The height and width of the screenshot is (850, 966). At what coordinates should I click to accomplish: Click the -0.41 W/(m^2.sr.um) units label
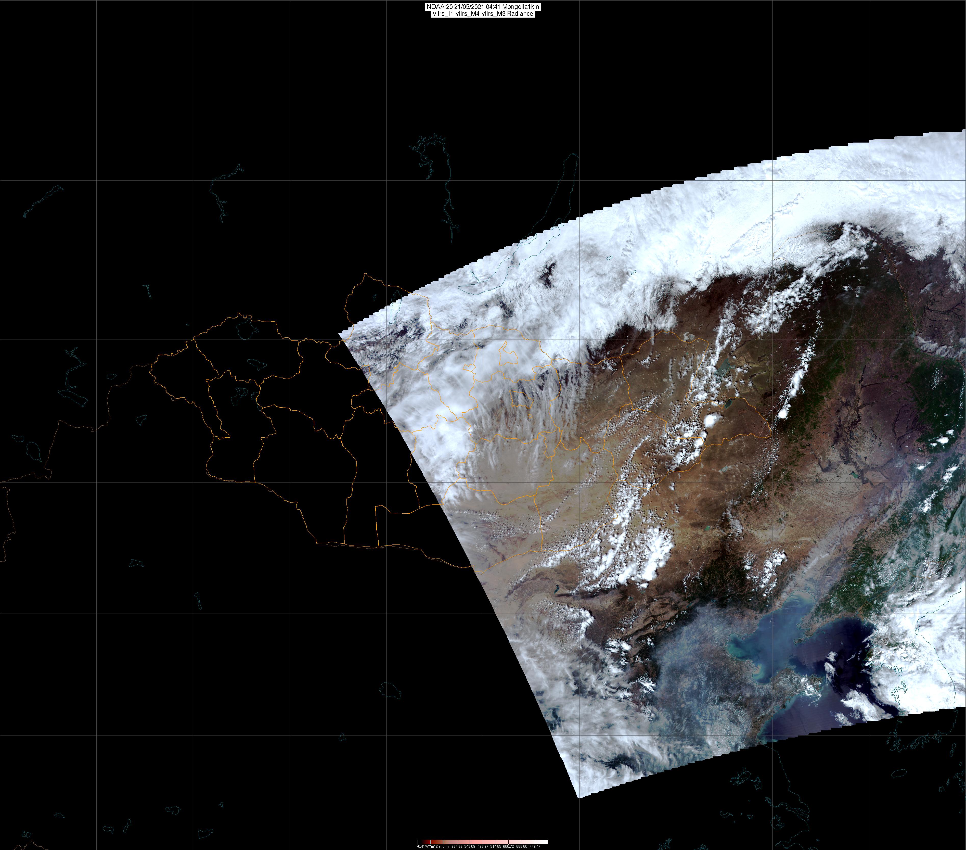(432, 847)
